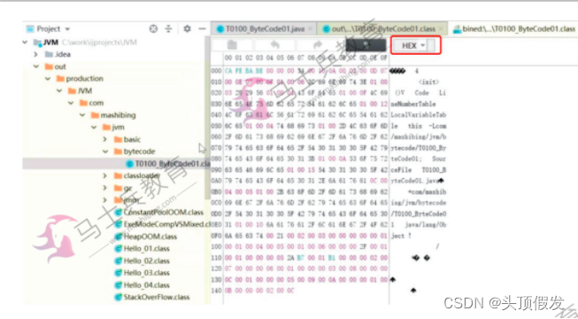Click the save icon in hex editor toolbar

click(232, 45)
